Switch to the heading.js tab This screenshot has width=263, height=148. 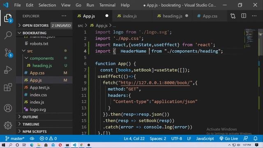(173, 16)
